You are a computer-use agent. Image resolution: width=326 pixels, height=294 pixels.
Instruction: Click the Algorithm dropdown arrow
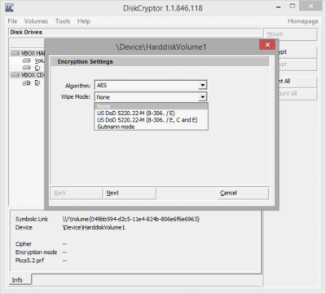coord(202,85)
